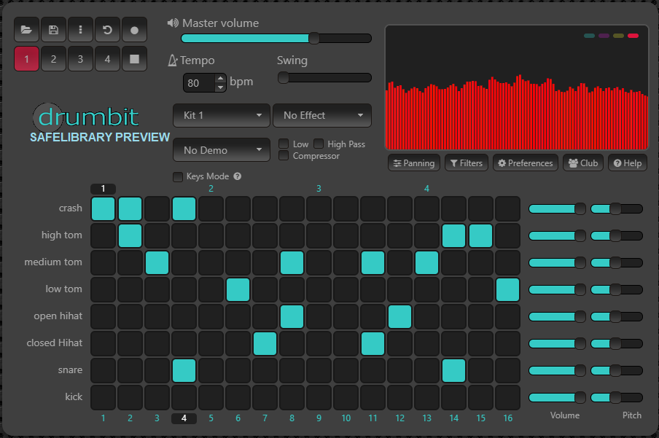Adjust the Master volume slider

(x=313, y=38)
